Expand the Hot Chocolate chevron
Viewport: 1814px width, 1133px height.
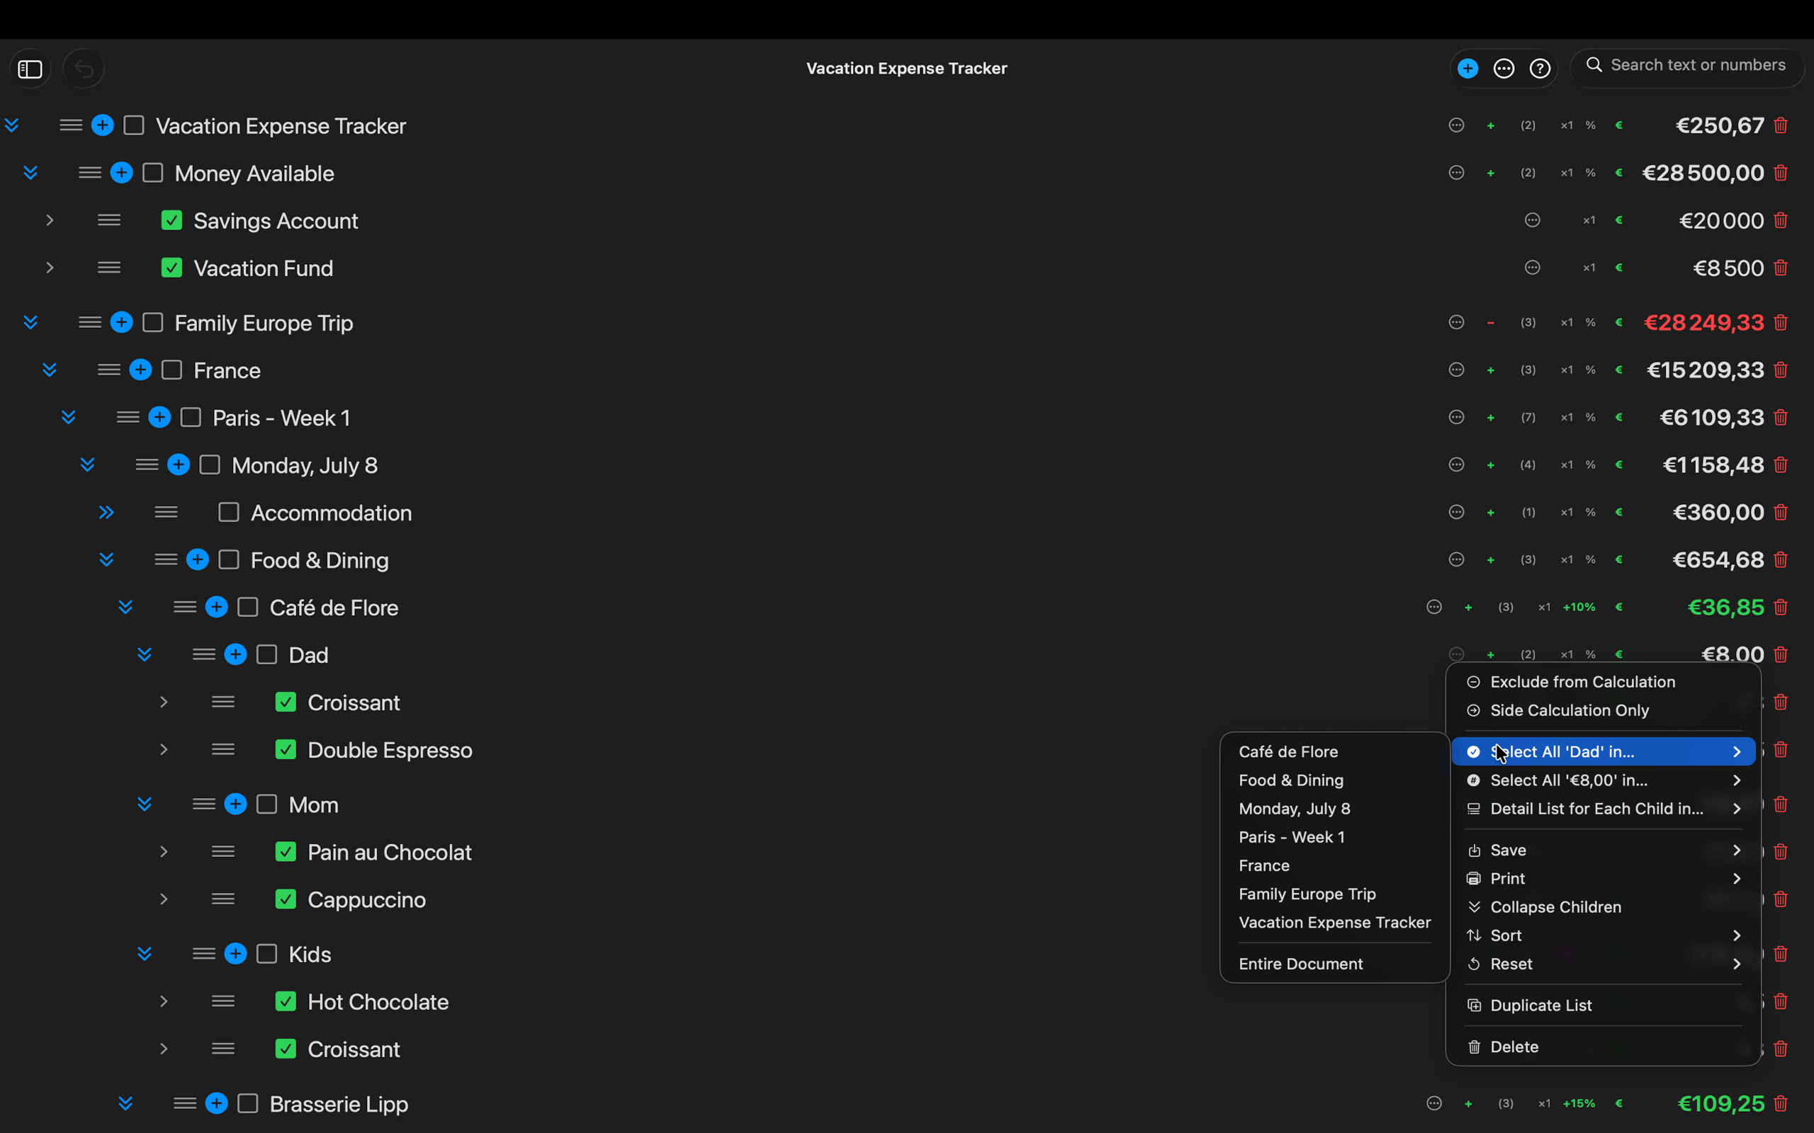click(164, 1001)
